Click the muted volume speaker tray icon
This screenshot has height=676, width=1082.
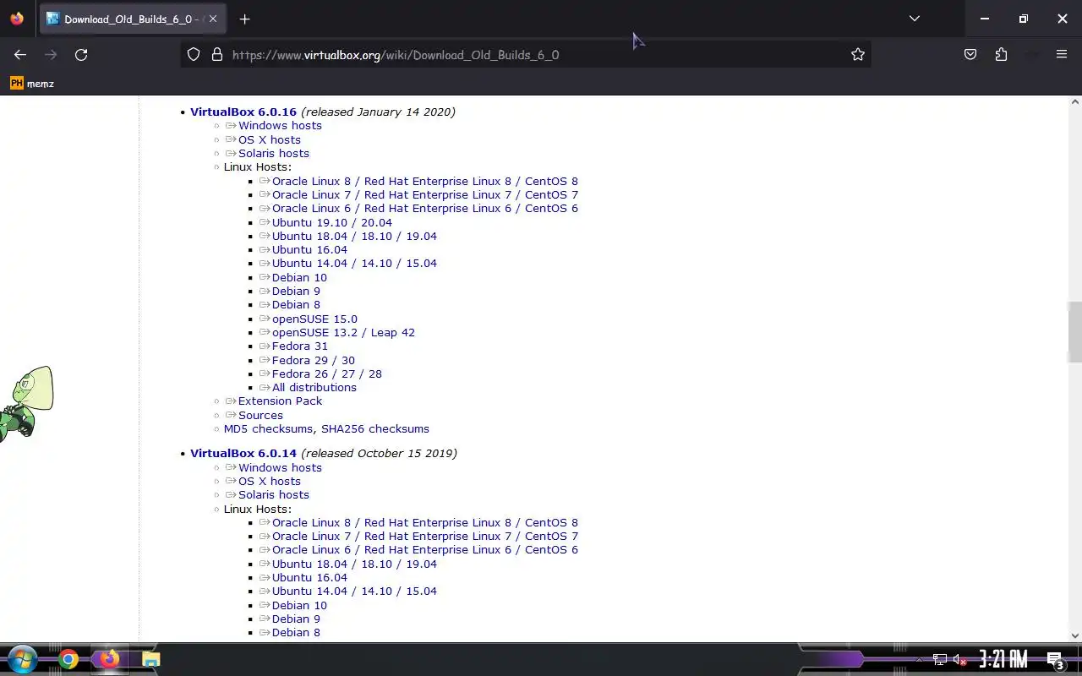(959, 659)
